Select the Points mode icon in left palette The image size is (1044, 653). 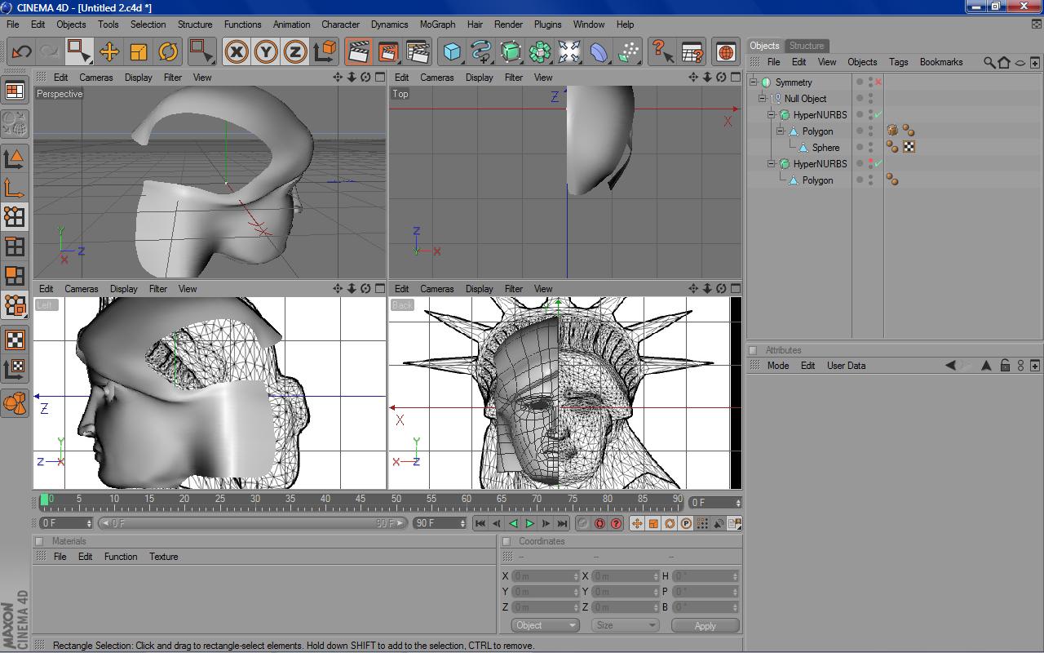point(15,216)
